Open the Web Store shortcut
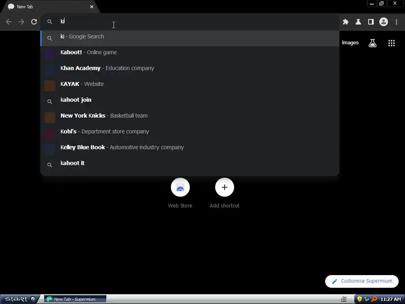 [180, 193]
